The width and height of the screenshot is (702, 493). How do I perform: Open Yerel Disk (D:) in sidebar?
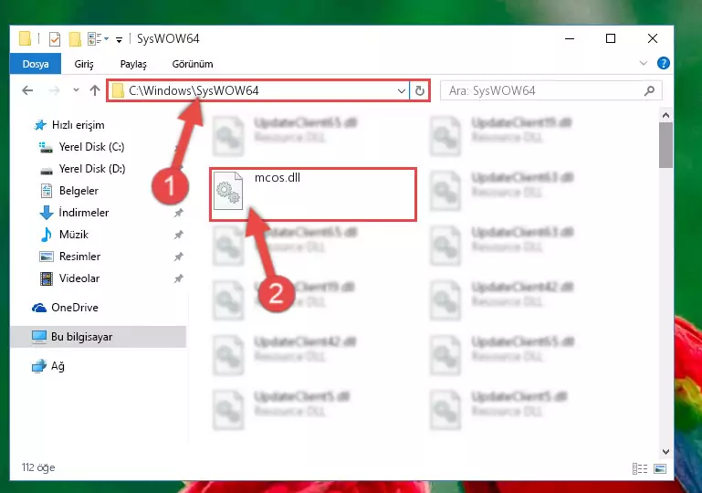82,169
